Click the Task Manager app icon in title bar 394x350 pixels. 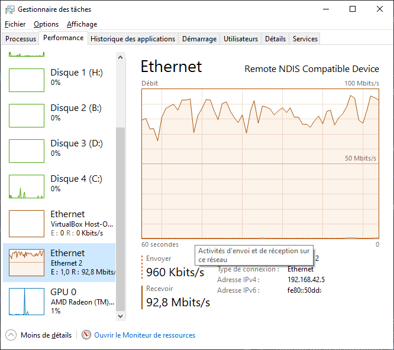point(9,9)
